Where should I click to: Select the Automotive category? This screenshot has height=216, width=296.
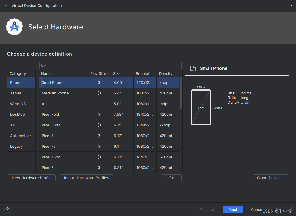click(21, 136)
